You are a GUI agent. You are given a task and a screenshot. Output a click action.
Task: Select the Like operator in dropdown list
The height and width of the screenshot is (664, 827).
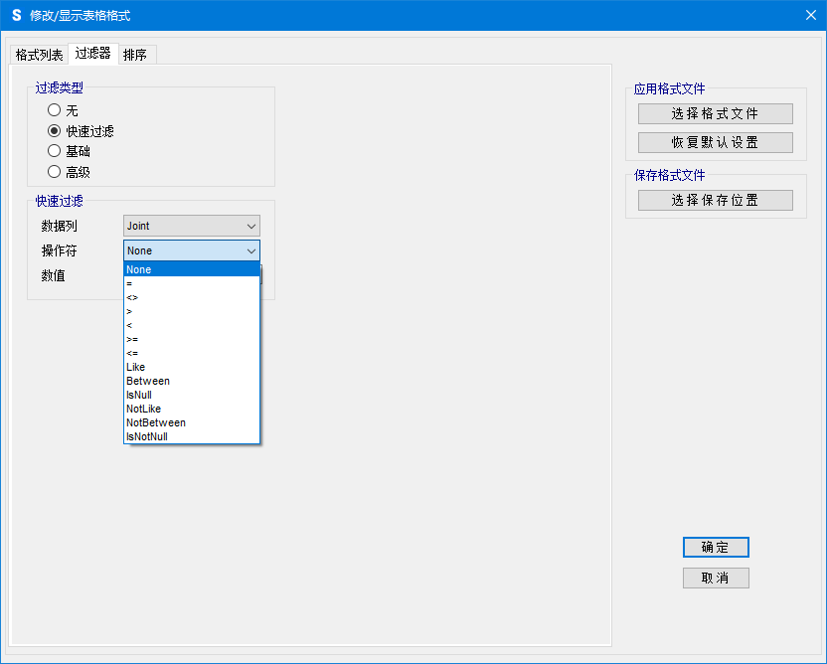point(136,367)
